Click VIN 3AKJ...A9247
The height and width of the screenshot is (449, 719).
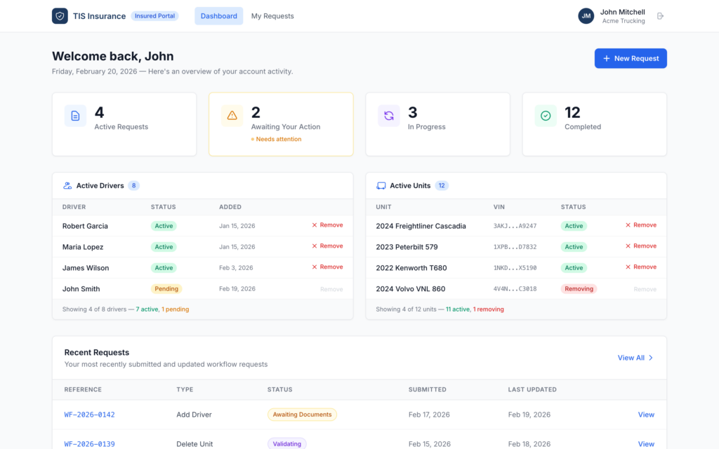click(515, 226)
